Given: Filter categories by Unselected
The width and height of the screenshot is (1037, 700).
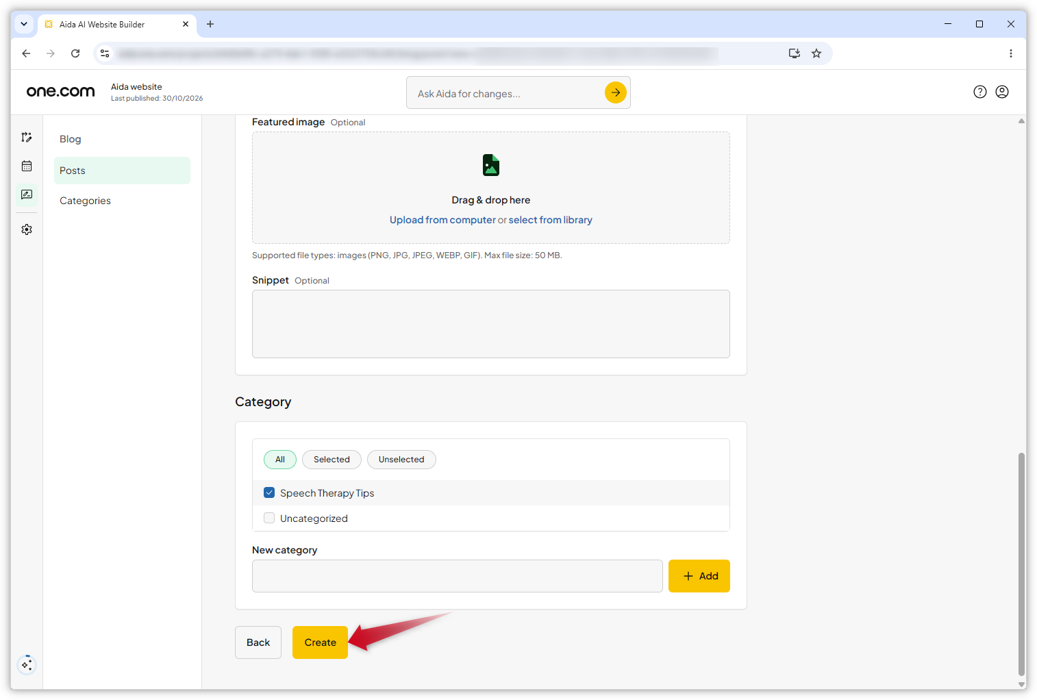Looking at the screenshot, I should pyautogui.click(x=401, y=460).
